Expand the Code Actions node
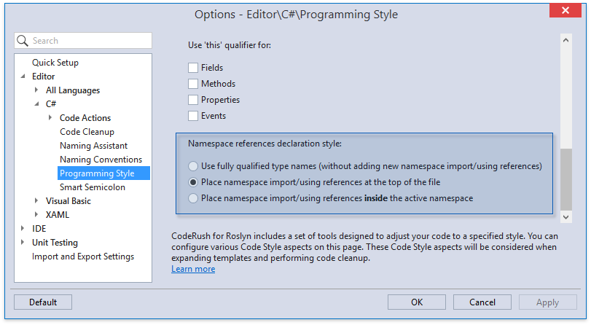This screenshot has width=591, height=325. tap(50, 118)
